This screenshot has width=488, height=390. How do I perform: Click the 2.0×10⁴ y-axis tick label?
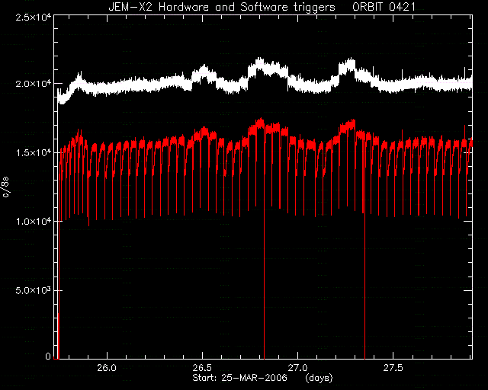coord(34,84)
